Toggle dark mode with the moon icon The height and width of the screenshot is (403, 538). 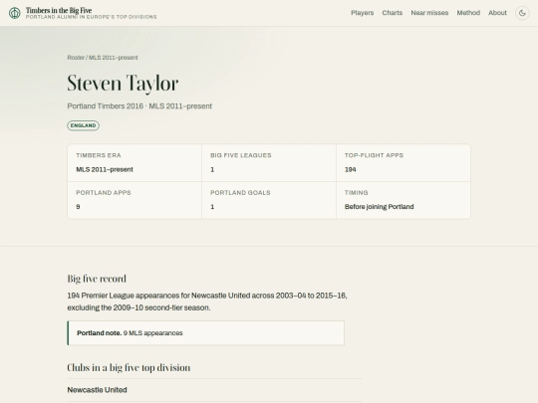(522, 13)
